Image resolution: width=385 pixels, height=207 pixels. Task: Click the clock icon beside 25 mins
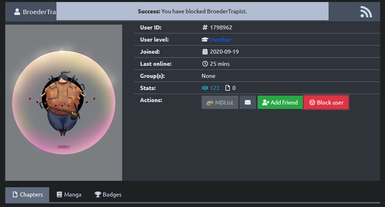tap(205, 64)
